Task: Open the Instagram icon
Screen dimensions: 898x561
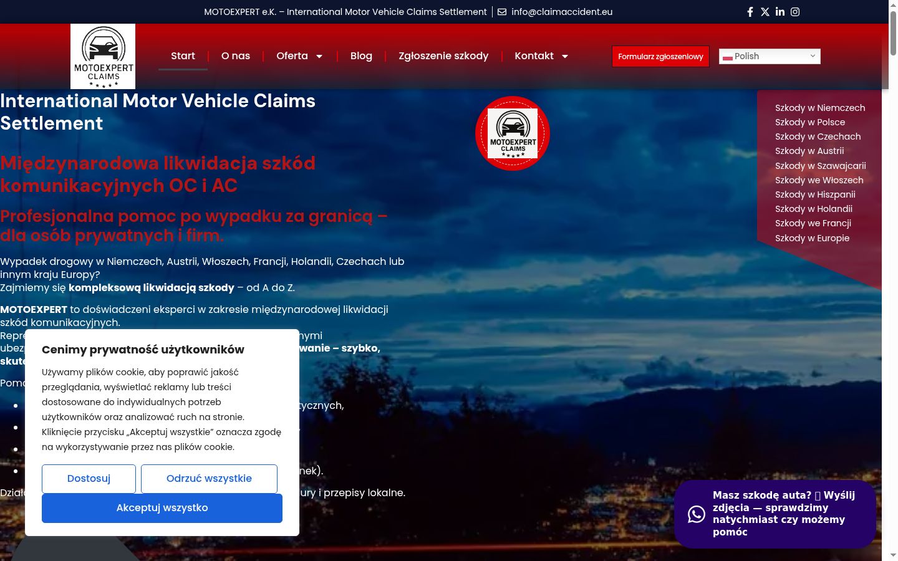Action: click(x=795, y=12)
